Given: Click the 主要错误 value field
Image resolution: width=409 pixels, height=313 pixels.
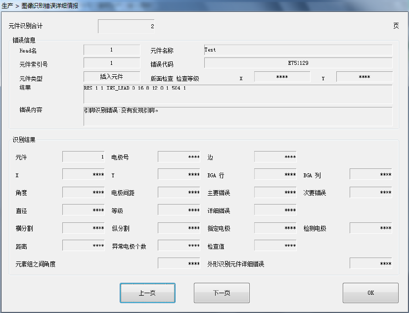Looking at the screenshot, I should (275, 192).
